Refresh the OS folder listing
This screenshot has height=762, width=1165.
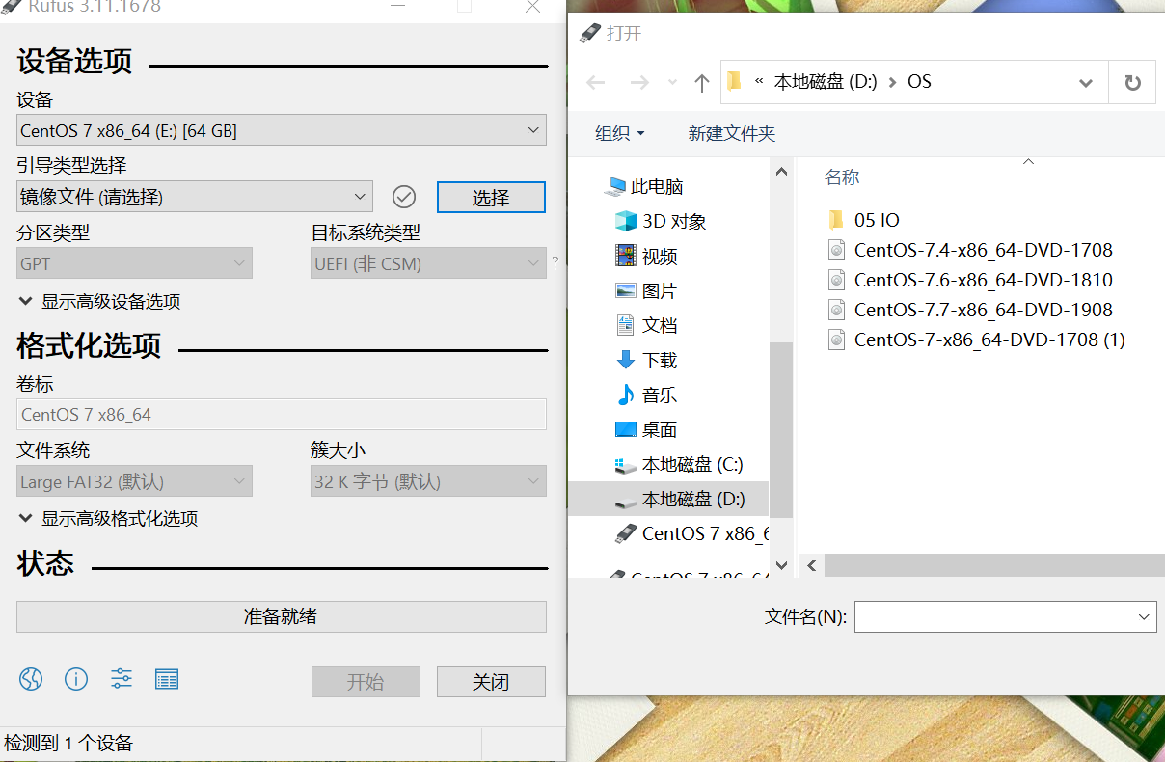tap(1133, 83)
